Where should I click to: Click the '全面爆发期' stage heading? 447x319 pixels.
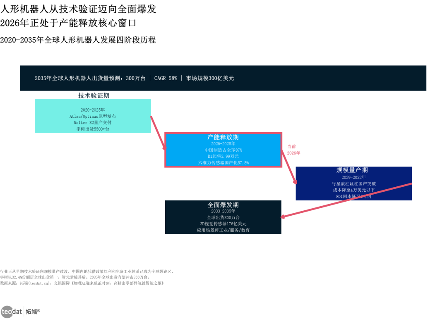(x=223, y=205)
